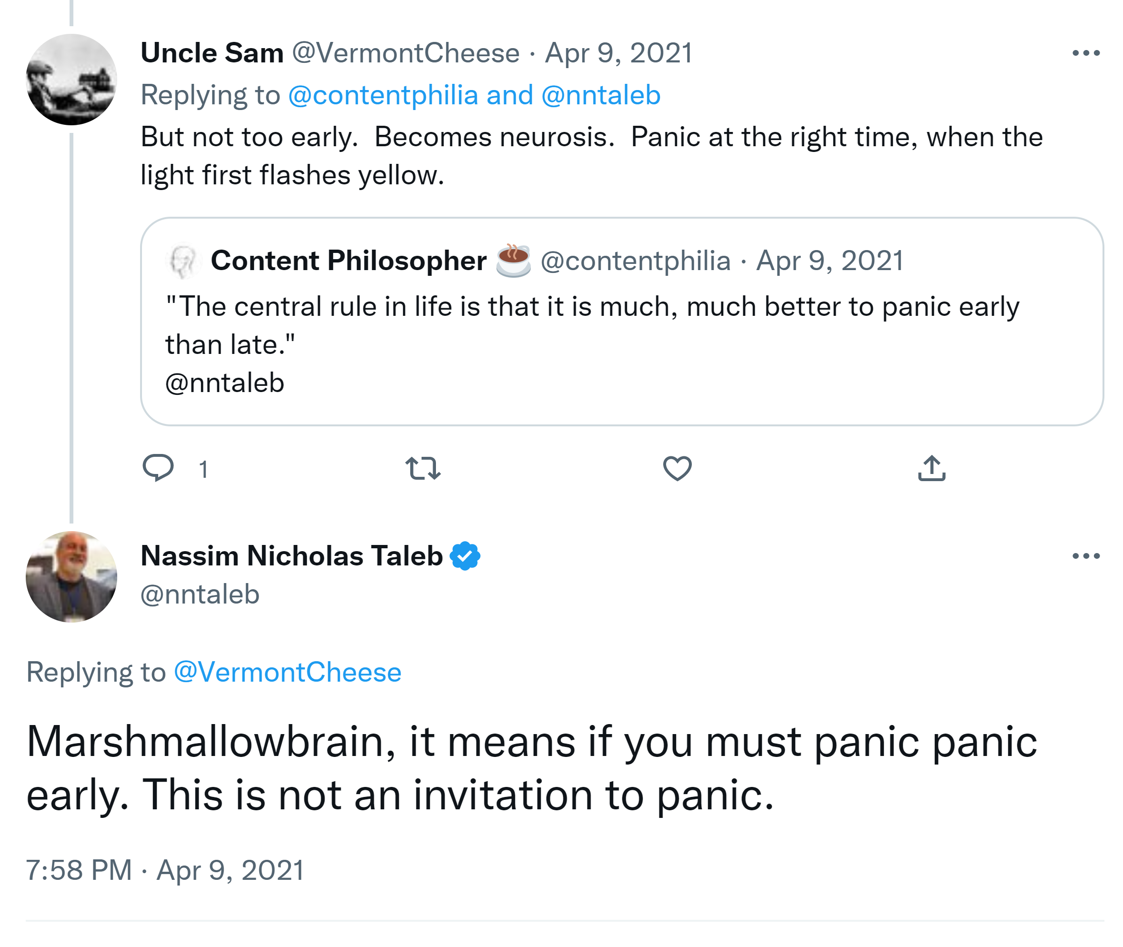Open Uncle Sam's profile picture
Screen dimensions: 1123x947
pyautogui.click(x=71, y=80)
